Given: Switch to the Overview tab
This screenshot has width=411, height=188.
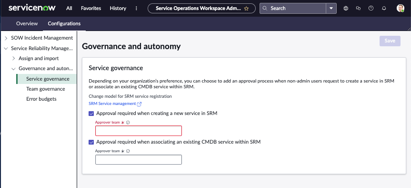Looking at the screenshot, I should click(27, 24).
